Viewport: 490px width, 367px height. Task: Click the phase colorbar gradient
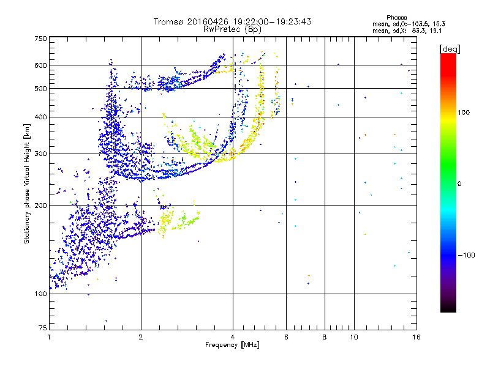[448, 182]
